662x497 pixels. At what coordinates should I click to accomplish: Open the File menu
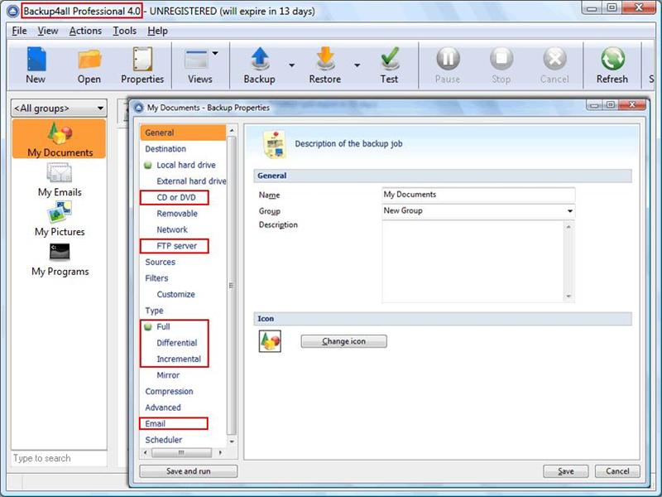pos(19,31)
